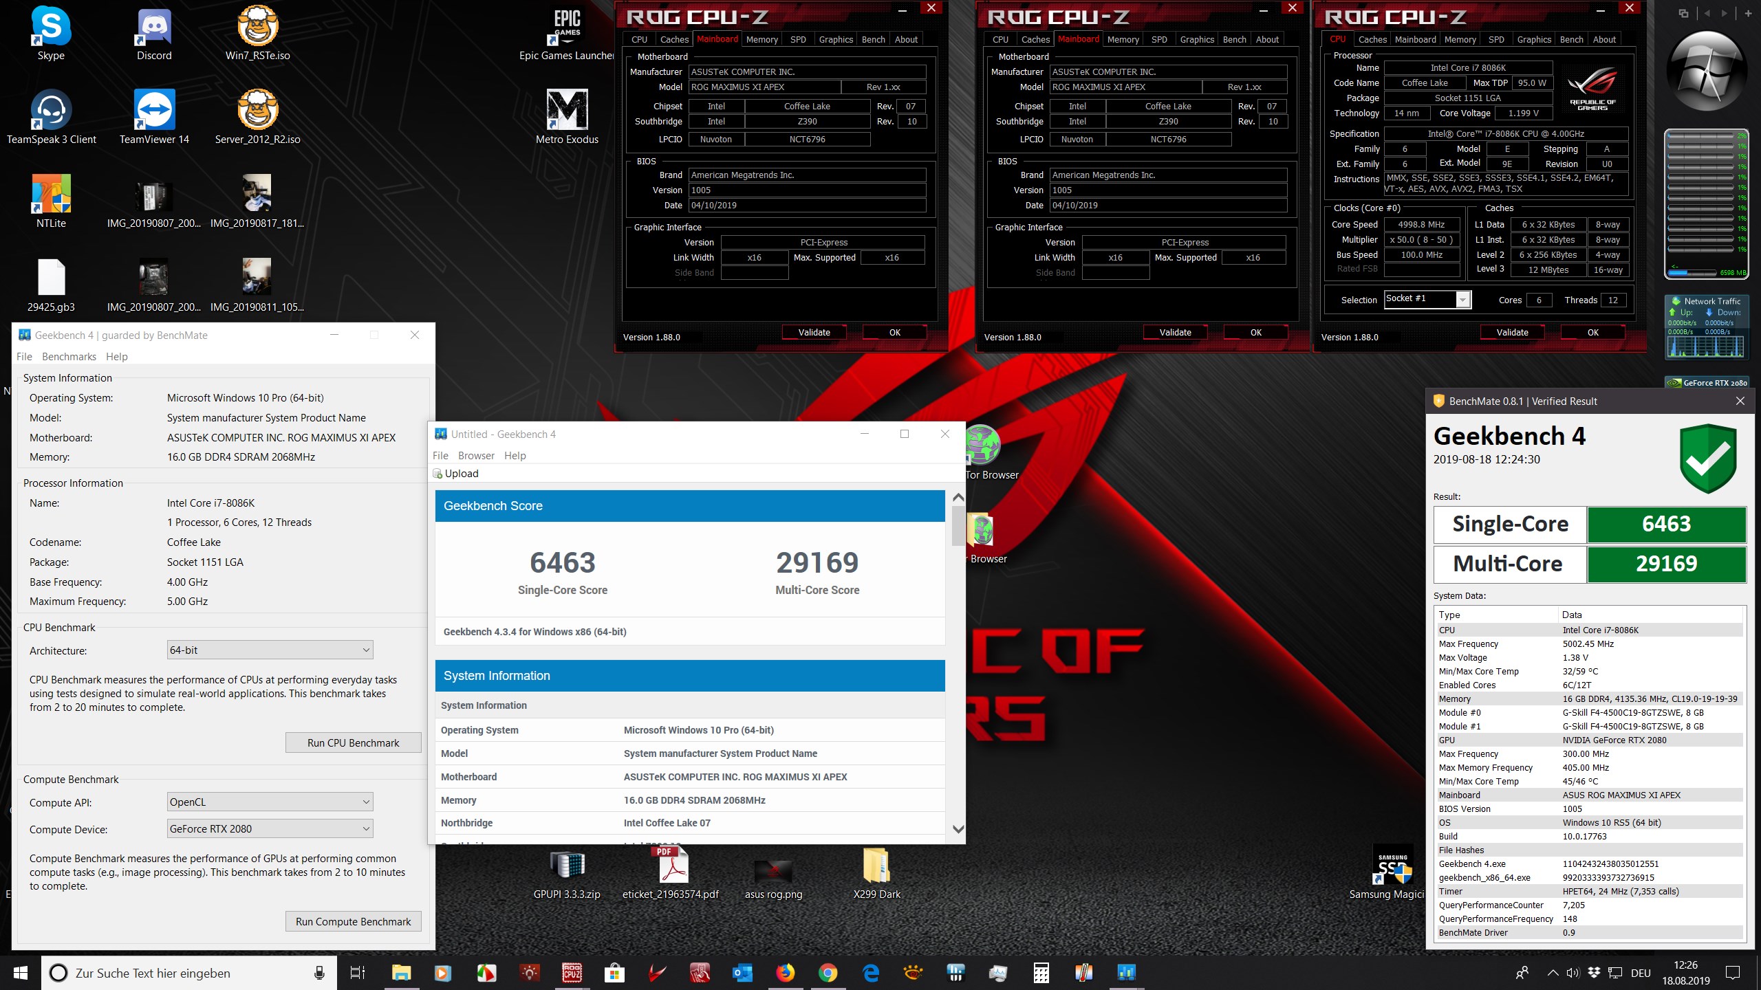
Task: Click the Windows Start button
Action: click(x=21, y=973)
